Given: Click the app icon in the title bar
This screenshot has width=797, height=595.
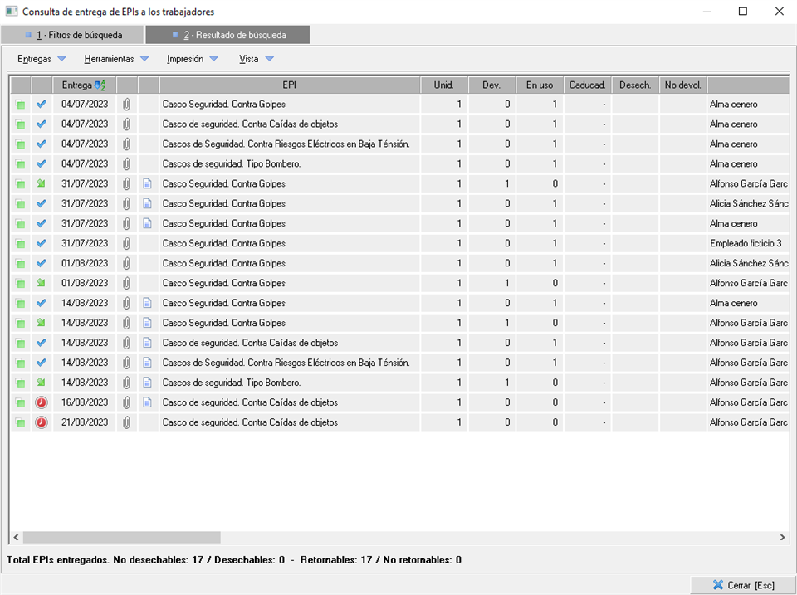Looking at the screenshot, I should [x=11, y=11].
